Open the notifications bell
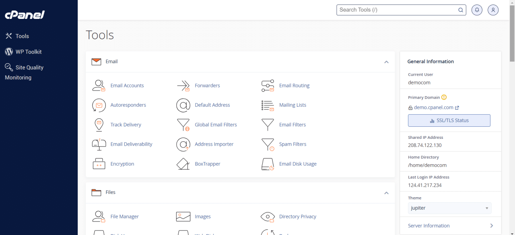The image size is (515, 235). 477,10
